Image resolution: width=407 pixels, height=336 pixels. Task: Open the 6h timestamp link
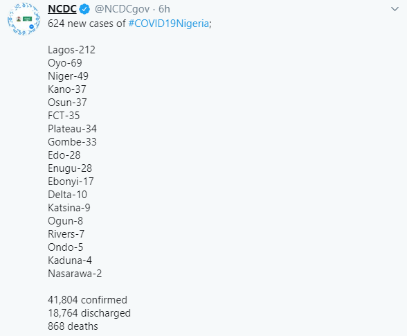point(164,9)
